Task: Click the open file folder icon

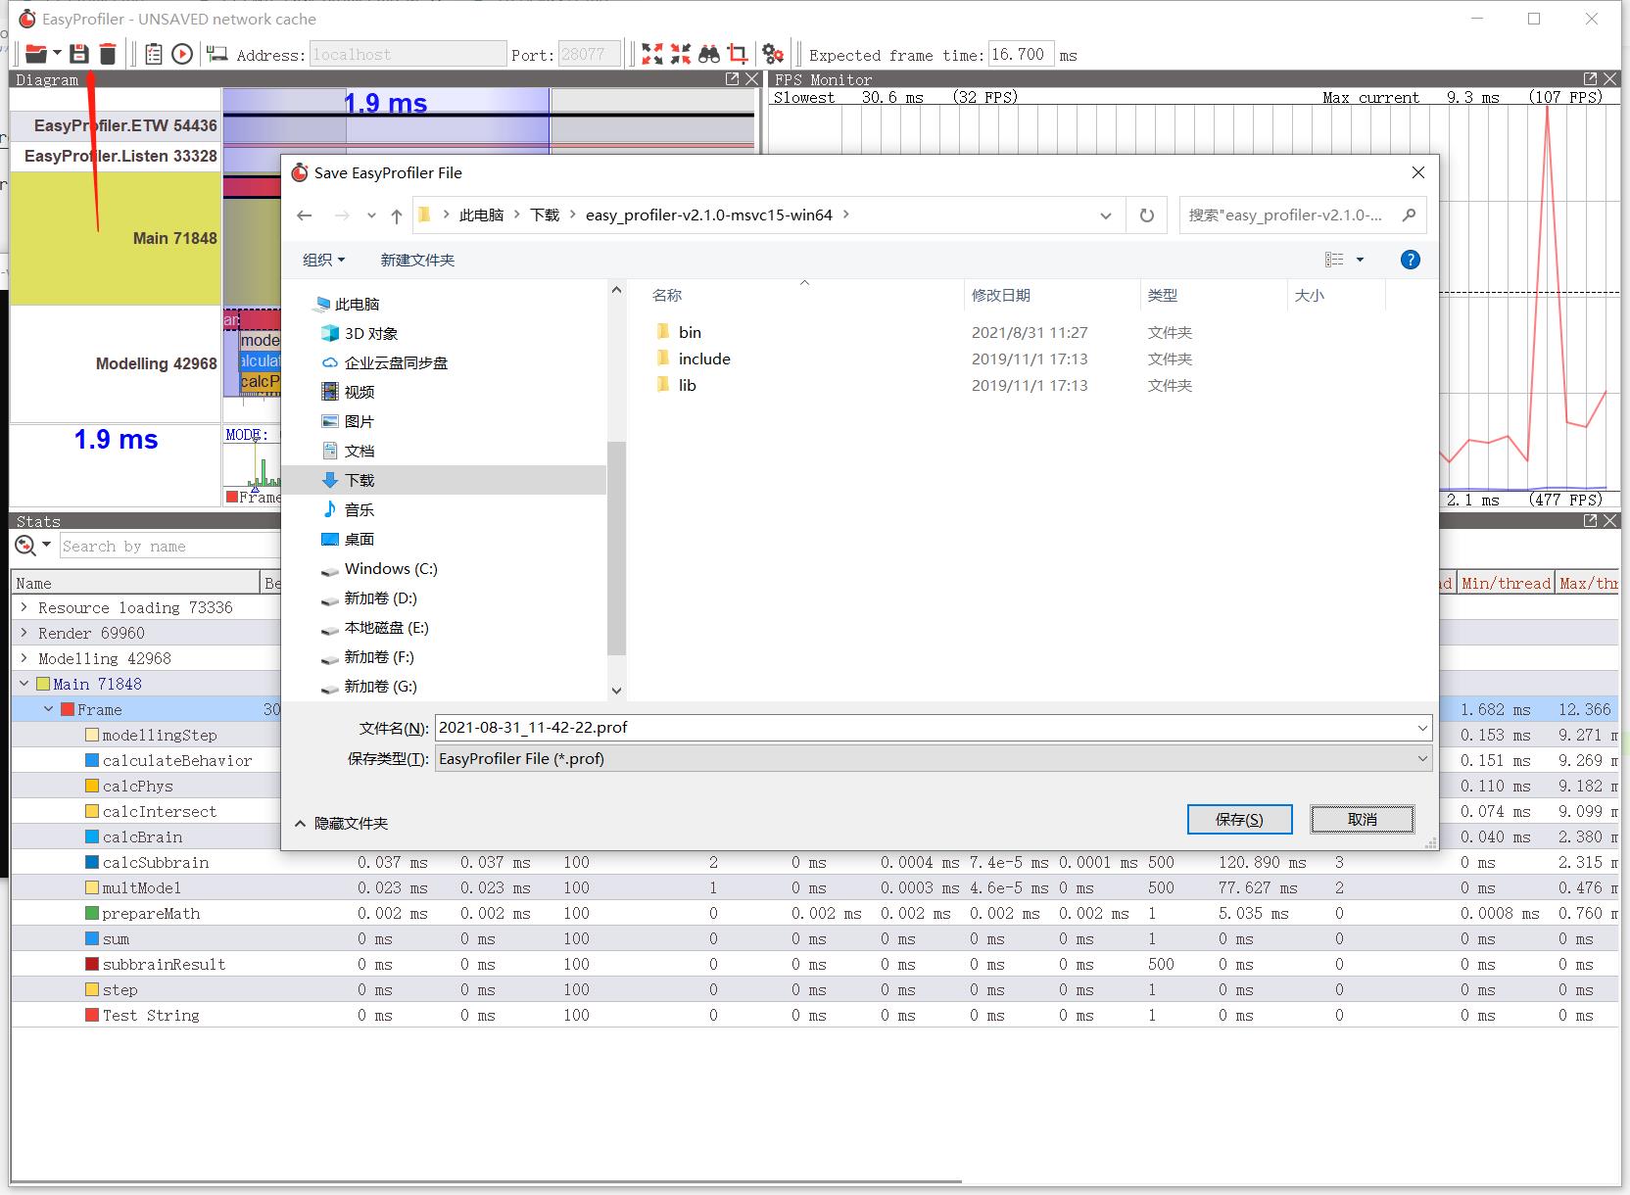Action: [35, 54]
